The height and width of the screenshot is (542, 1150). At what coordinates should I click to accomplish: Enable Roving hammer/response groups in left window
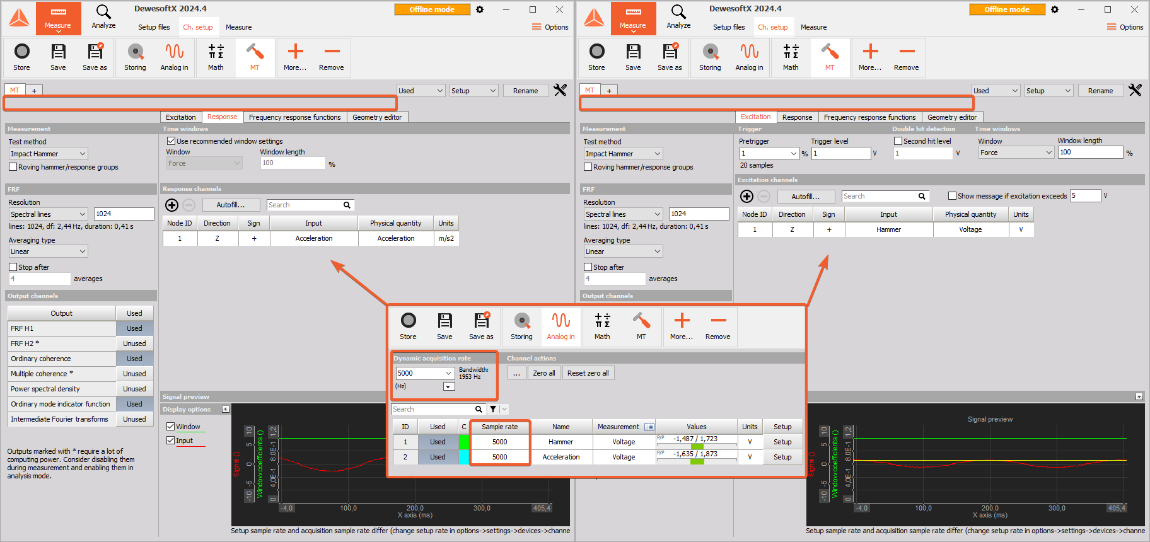13,167
